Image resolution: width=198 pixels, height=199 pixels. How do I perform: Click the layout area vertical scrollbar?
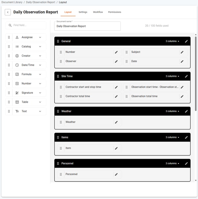(x=196, y=74)
